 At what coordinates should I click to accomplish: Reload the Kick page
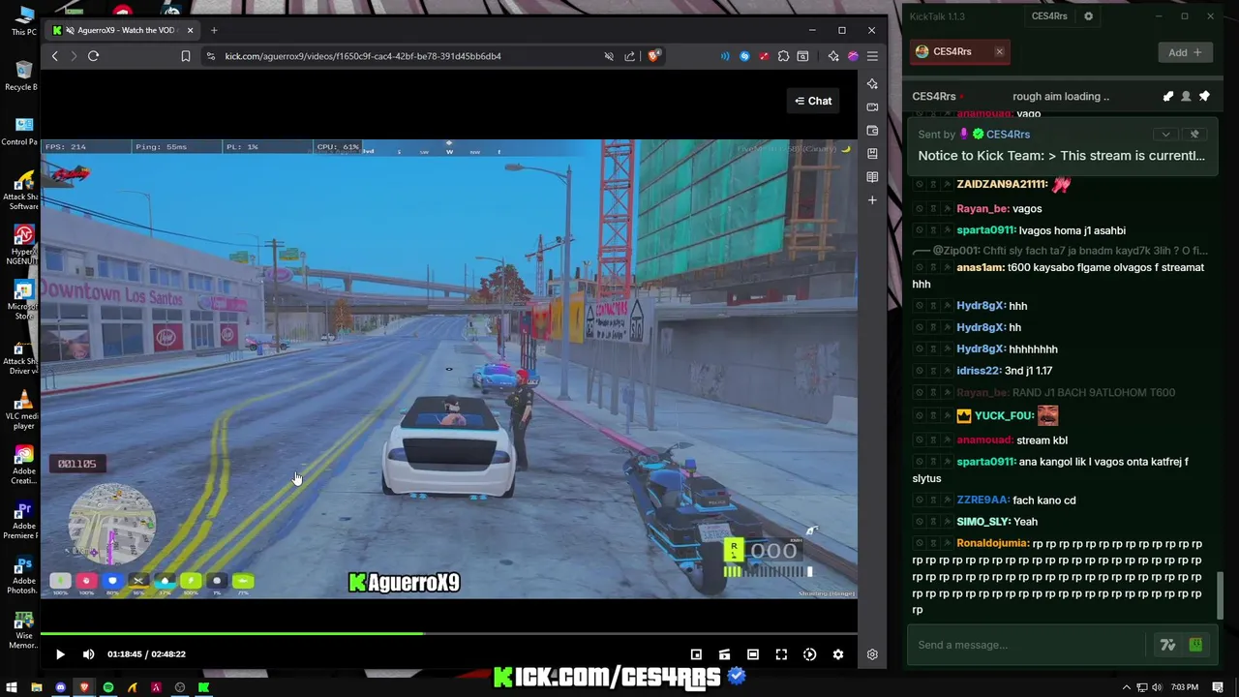pos(94,56)
